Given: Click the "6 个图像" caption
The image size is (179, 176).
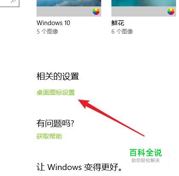Looking at the screenshot, I should 122,31.
